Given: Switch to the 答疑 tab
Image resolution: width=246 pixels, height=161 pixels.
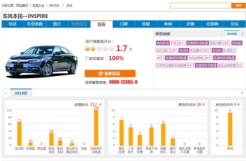Looking at the screenshot, I should pyautogui.click(x=146, y=24).
